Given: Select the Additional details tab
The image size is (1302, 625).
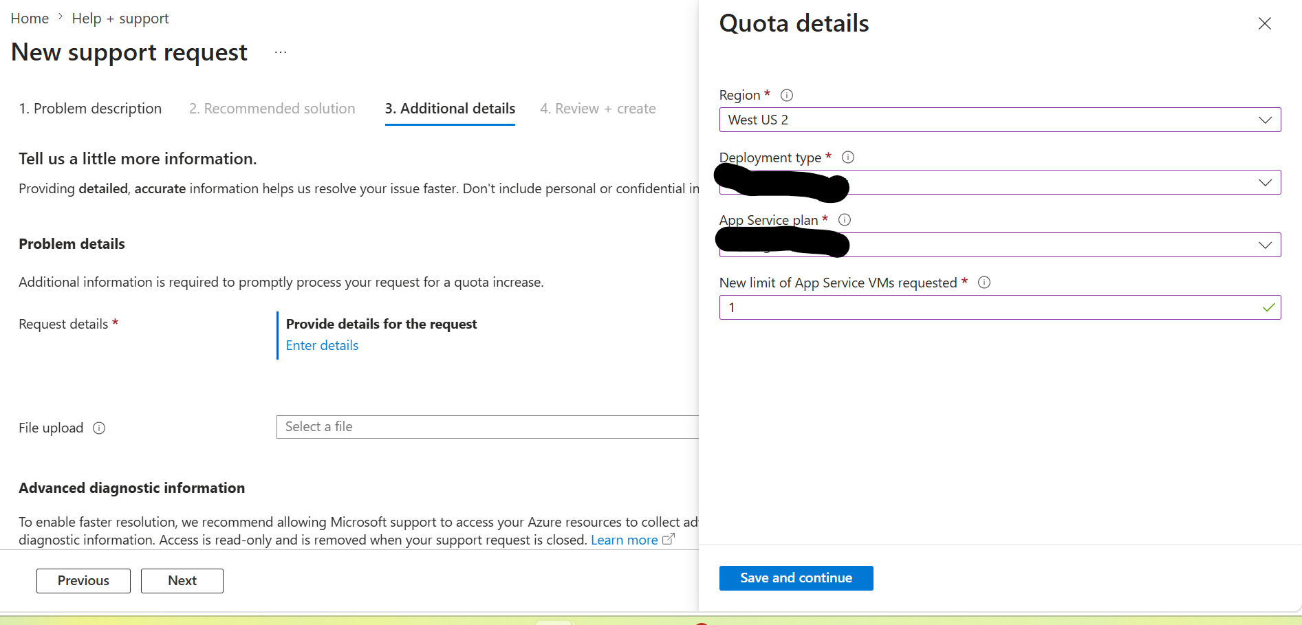Looking at the screenshot, I should pos(450,109).
